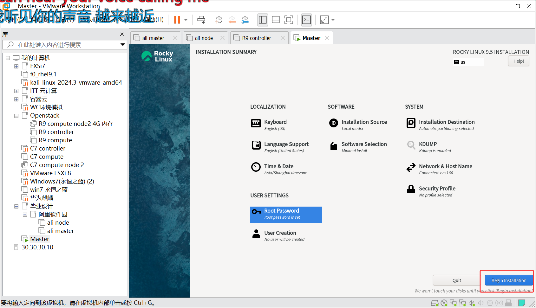Open Installation Destination settings
The image size is (536, 308).
[441, 125]
